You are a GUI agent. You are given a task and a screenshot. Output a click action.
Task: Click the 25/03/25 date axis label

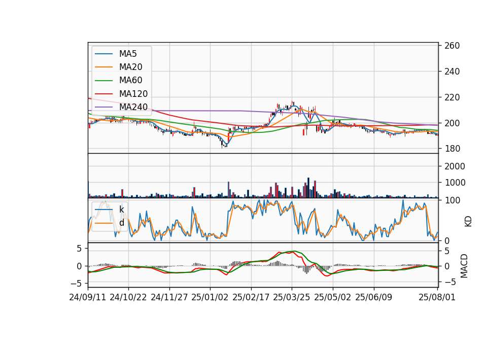[292, 298]
